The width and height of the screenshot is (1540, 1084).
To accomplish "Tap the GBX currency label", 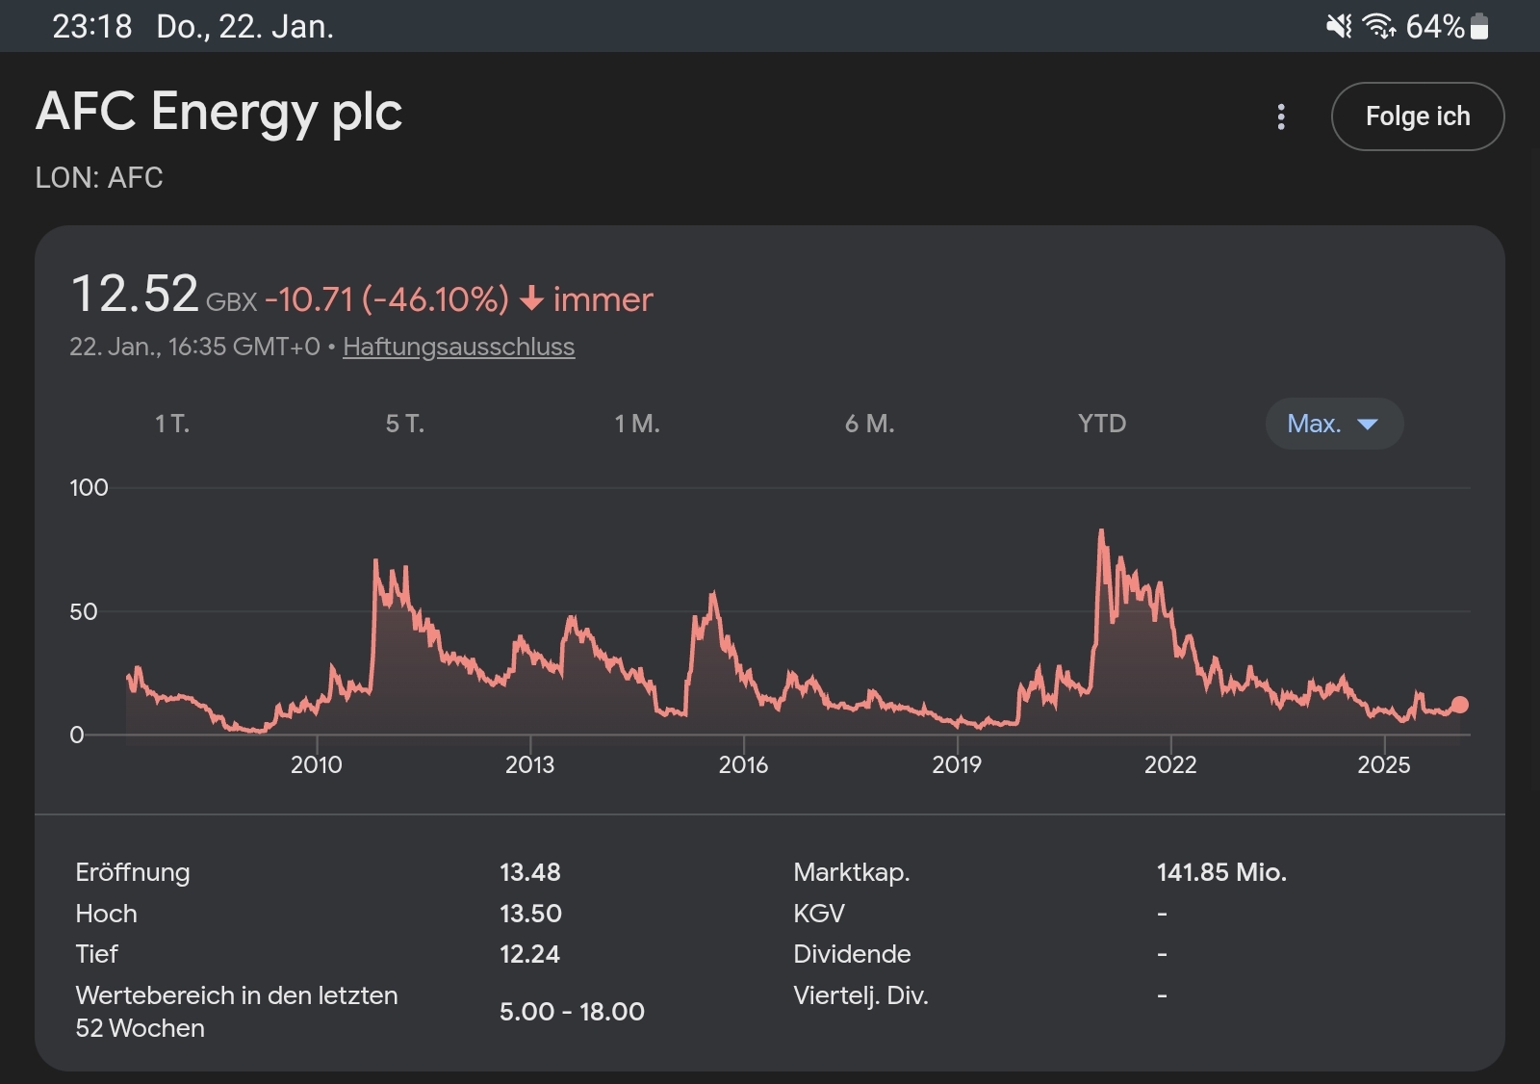I will pos(232,302).
